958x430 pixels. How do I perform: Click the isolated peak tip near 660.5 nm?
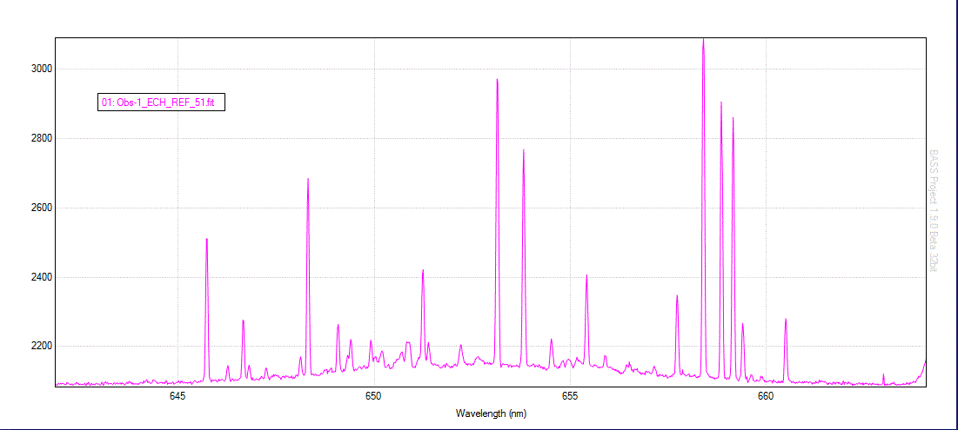(786, 320)
